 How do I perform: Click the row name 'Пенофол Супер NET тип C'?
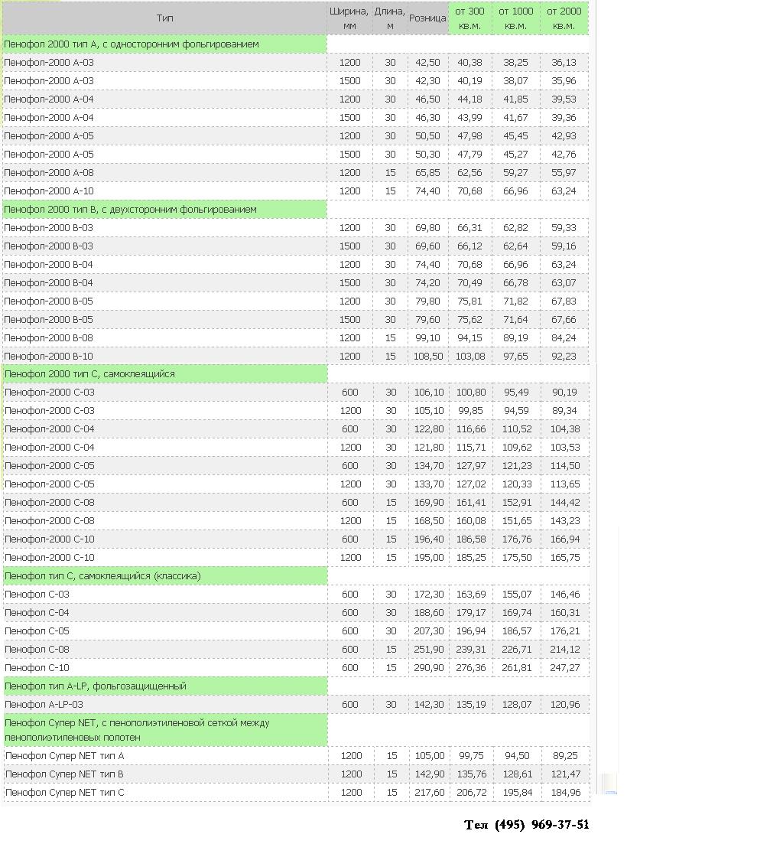(x=64, y=793)
